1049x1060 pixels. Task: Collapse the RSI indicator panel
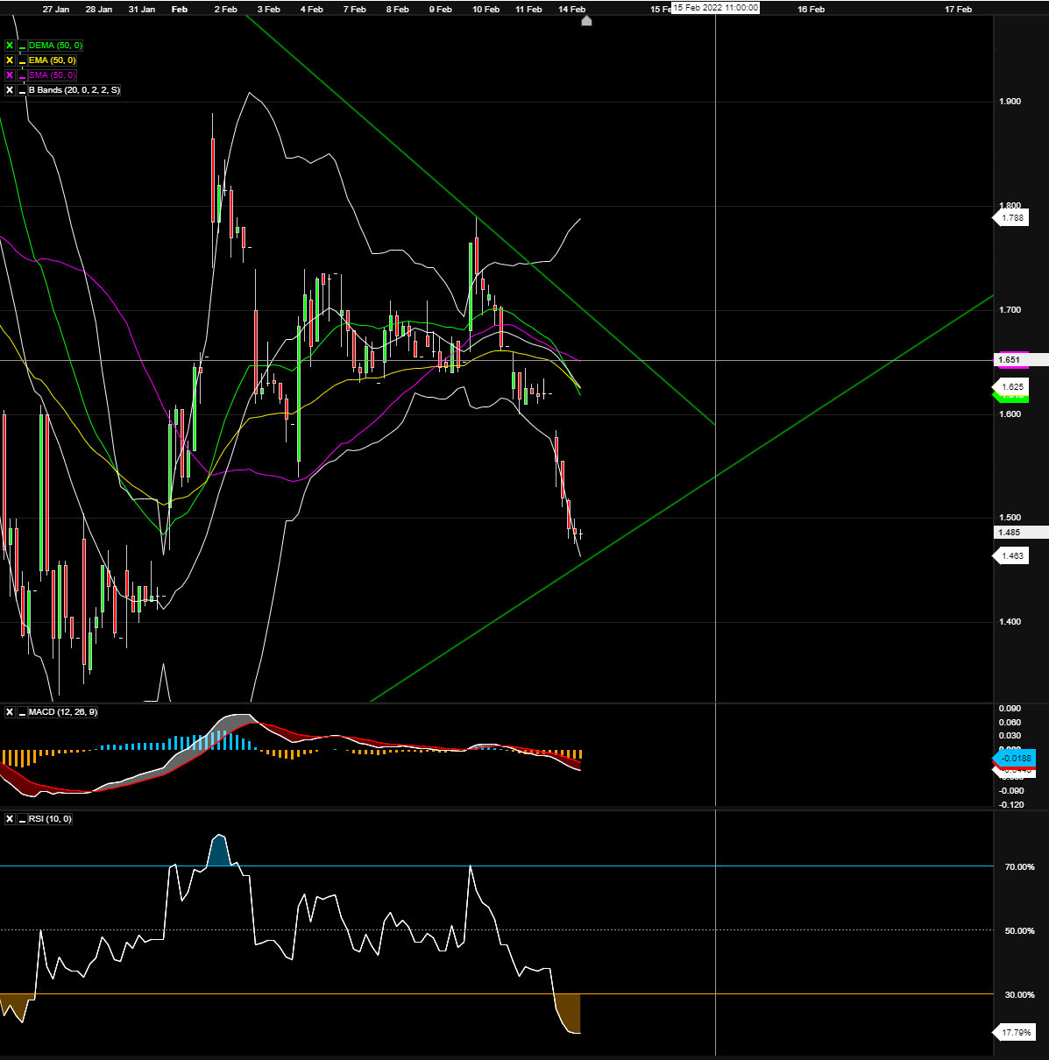pos(22,819)
